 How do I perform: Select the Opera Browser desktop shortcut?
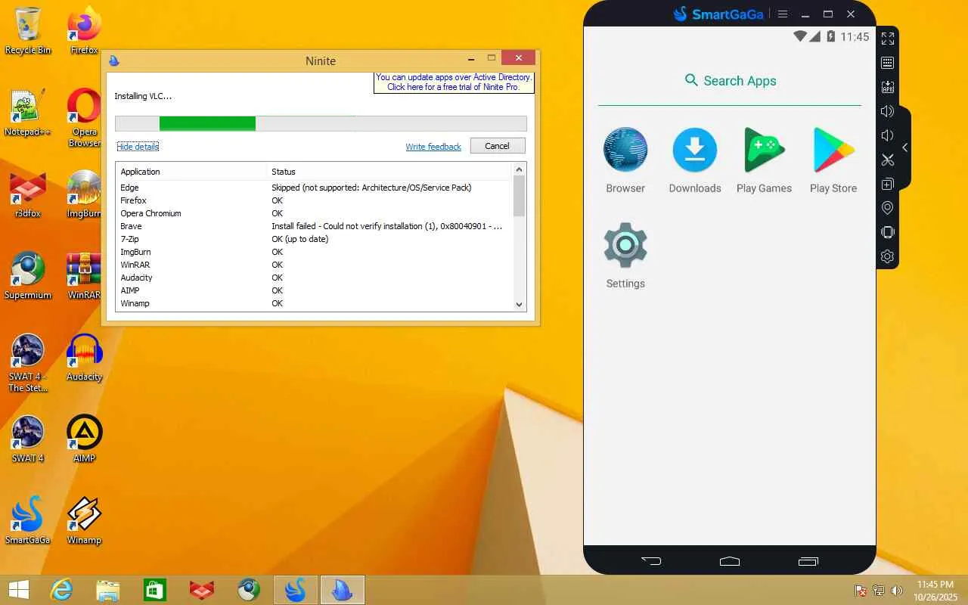click(x=84, y=117)
